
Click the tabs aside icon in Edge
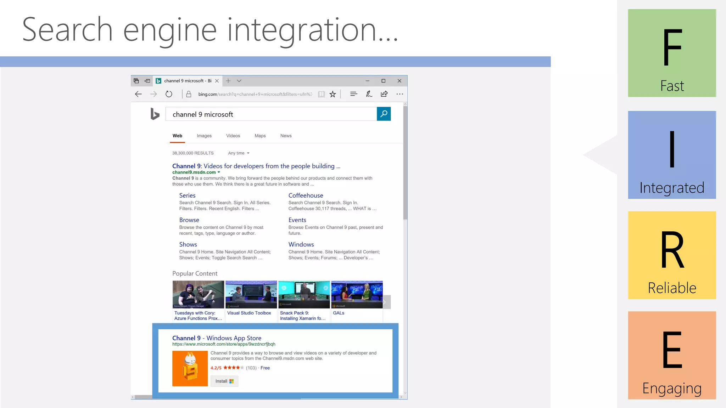(x=136, y=81)
